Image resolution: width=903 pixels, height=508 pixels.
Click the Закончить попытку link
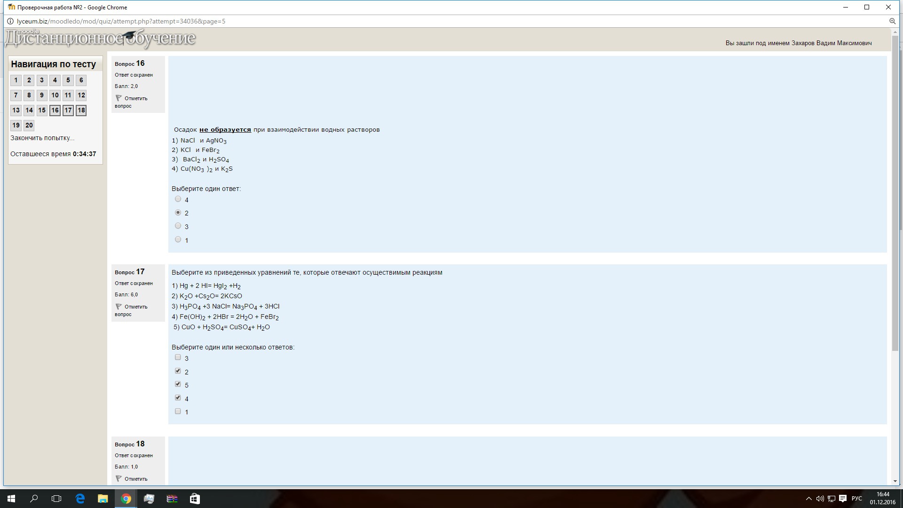tap(42, 138)
